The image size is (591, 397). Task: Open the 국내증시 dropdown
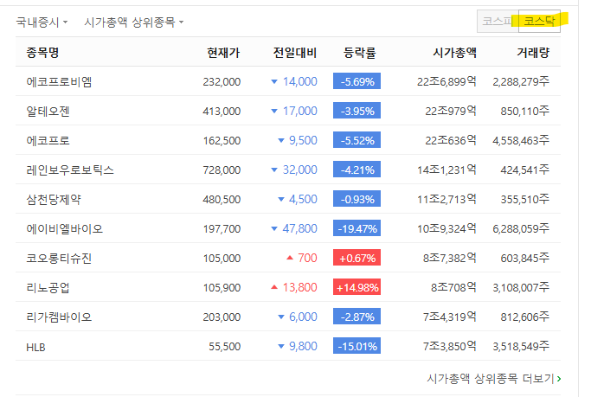(x=41, y=22)
